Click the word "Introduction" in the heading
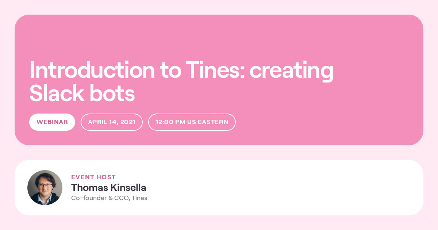This screenshot has height=230, width=438. (92, 70)
